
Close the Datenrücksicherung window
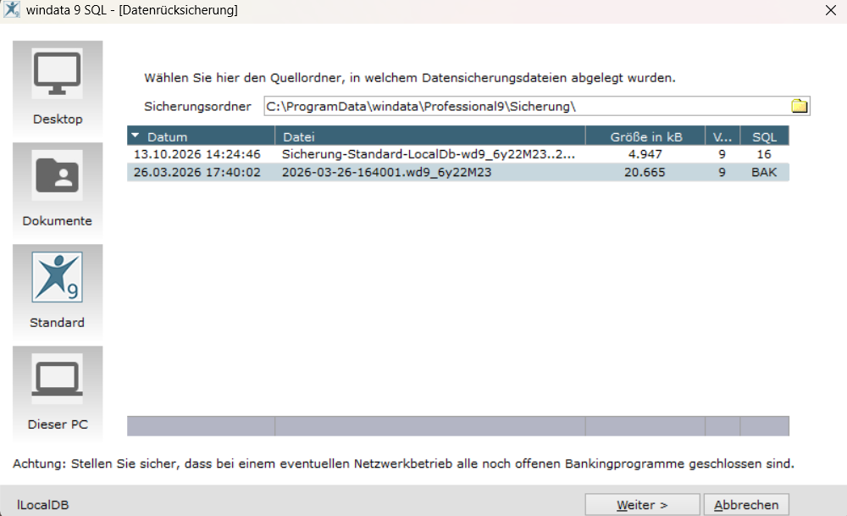[831, 9]
